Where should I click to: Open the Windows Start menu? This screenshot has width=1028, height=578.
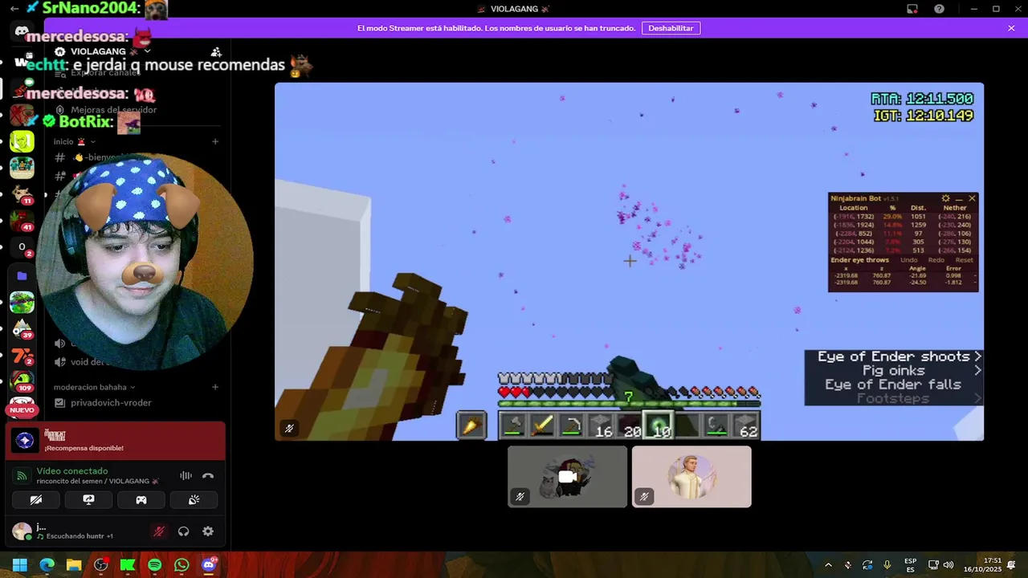19,565
